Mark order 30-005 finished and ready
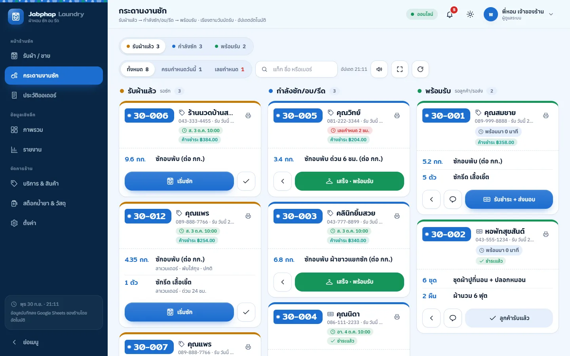570x356 pixels. click(x=350, y=181)
